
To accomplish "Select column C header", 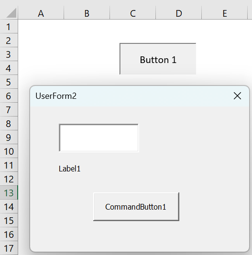I will click(x=133, y=13).
